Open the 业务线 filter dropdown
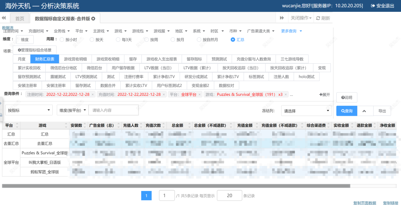 pos(62,31)
